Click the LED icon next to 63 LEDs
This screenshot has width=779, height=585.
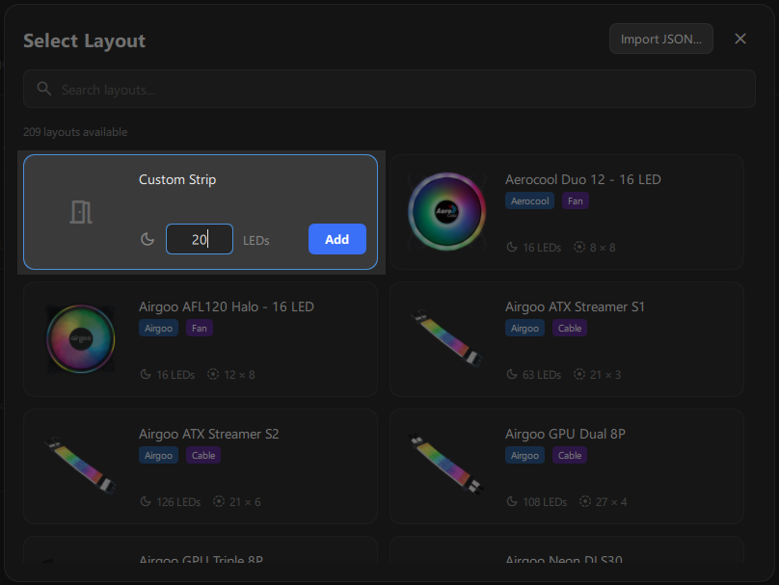pos(512,374)
